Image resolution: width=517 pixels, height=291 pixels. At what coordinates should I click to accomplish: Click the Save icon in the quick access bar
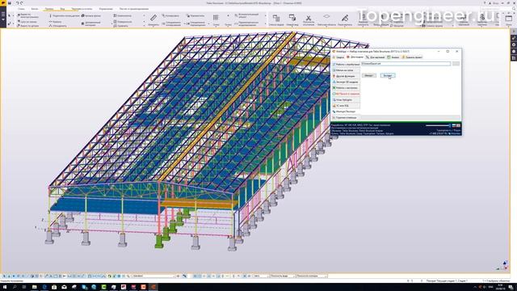[10, 3]
